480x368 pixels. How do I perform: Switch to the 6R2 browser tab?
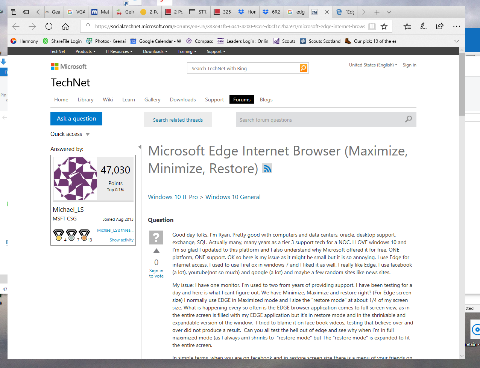pyautogui.click(x=272, y=12)
